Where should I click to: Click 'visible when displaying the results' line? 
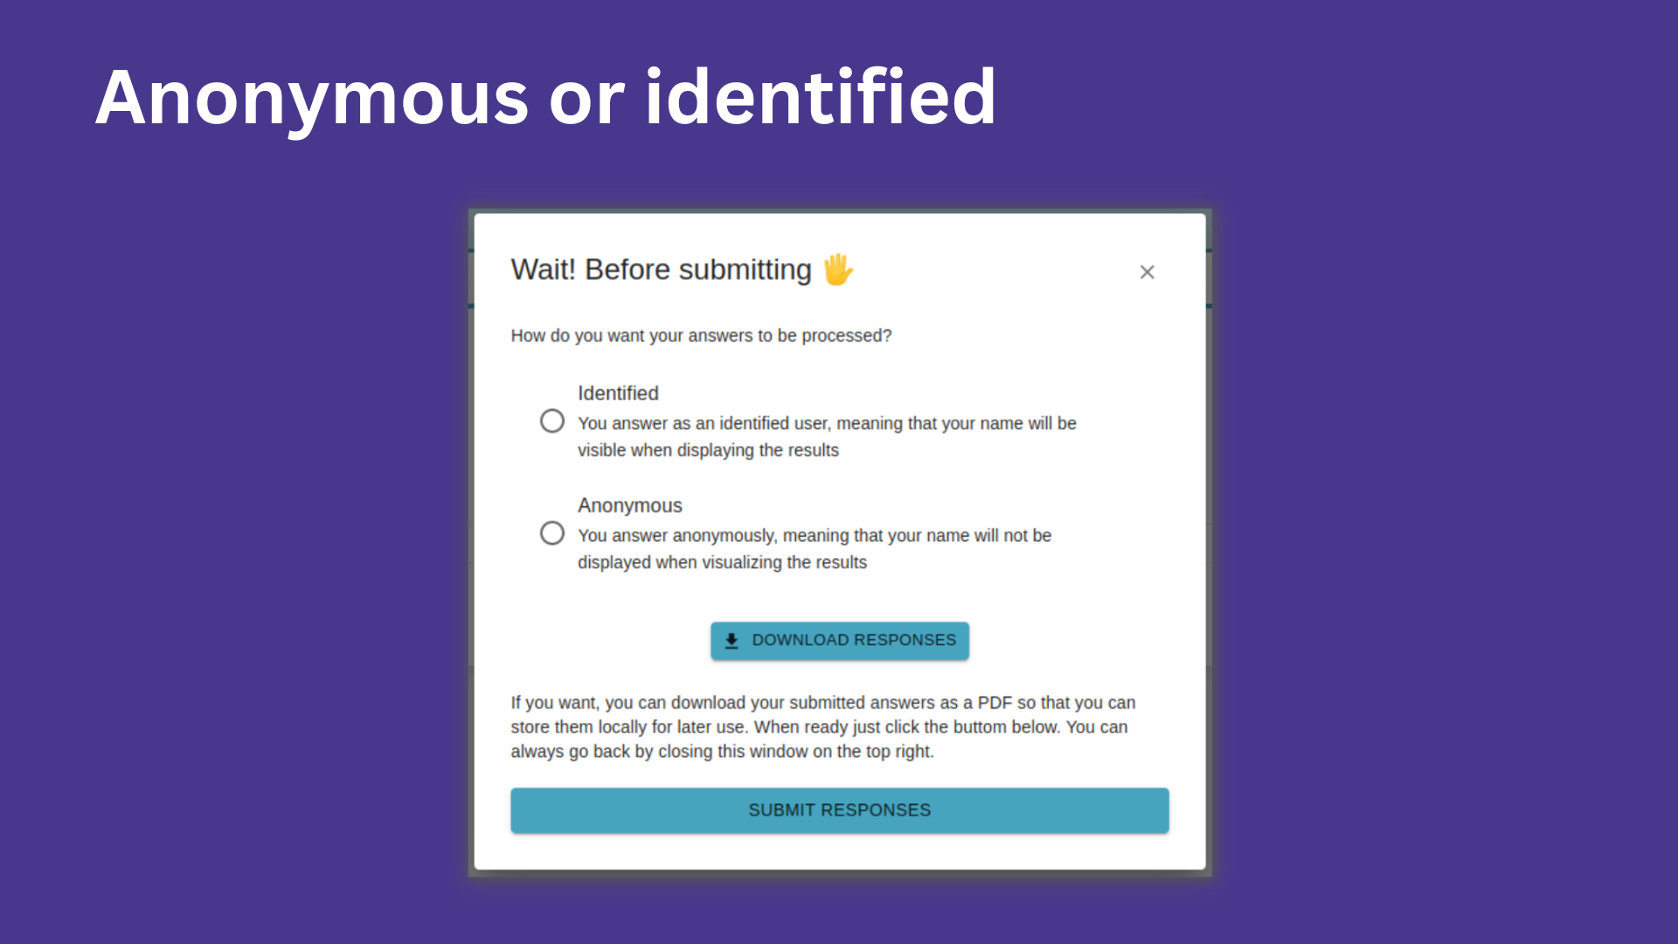tap(708, 450)
